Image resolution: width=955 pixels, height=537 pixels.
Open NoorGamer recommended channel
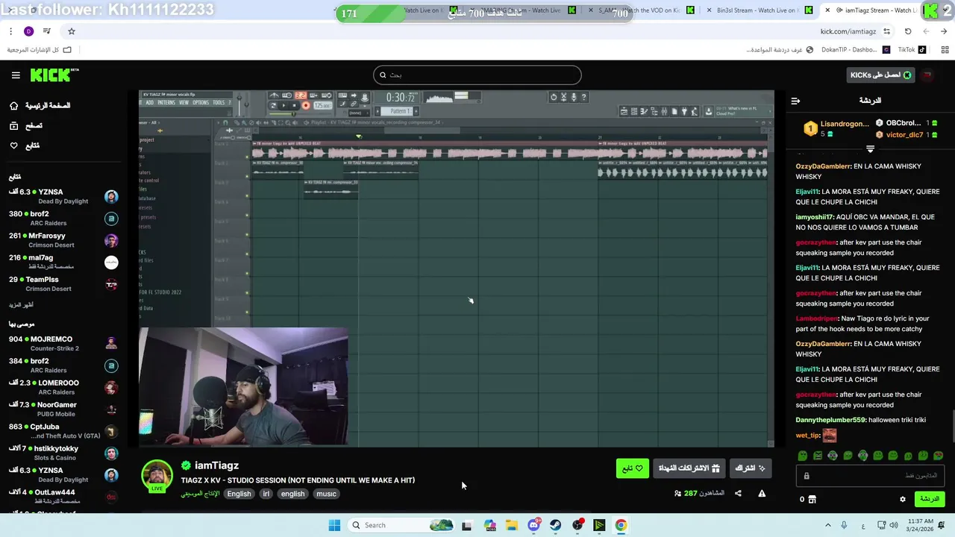pos(63,409)
